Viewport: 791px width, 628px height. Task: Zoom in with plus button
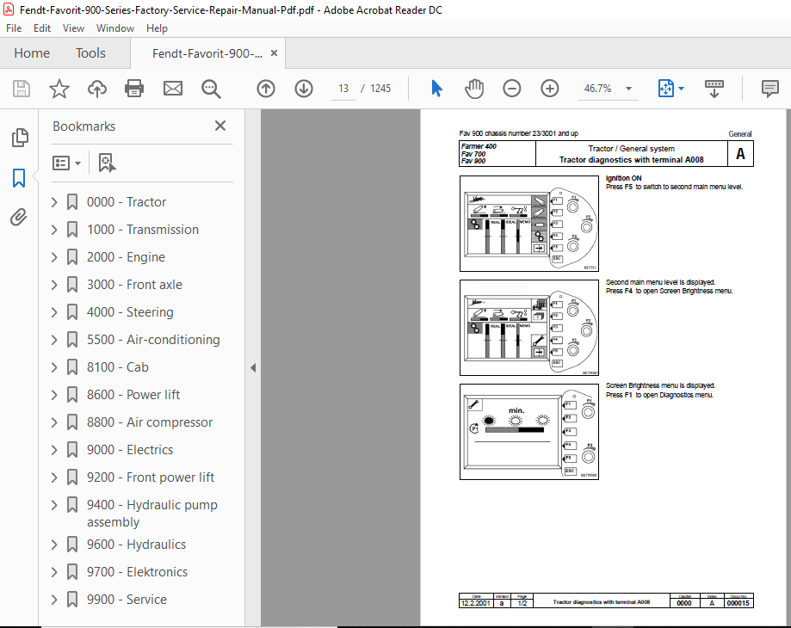coord(549,89)
